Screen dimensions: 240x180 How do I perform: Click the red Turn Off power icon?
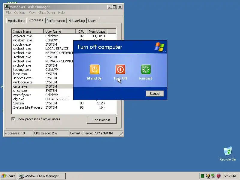120,69
